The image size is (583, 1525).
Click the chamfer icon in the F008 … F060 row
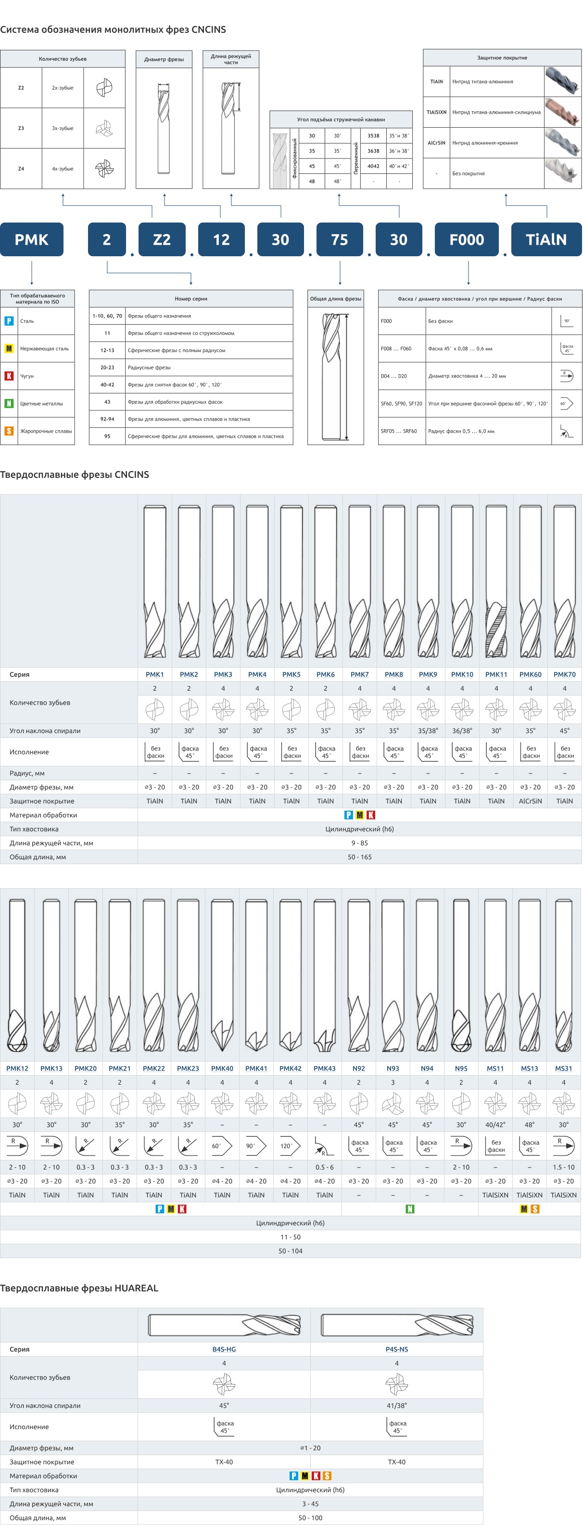click(x=567, y=349)
